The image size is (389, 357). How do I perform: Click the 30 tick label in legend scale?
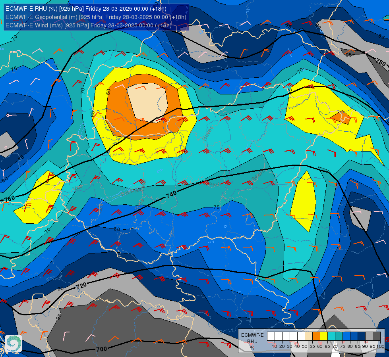click(x=290, y=347)
